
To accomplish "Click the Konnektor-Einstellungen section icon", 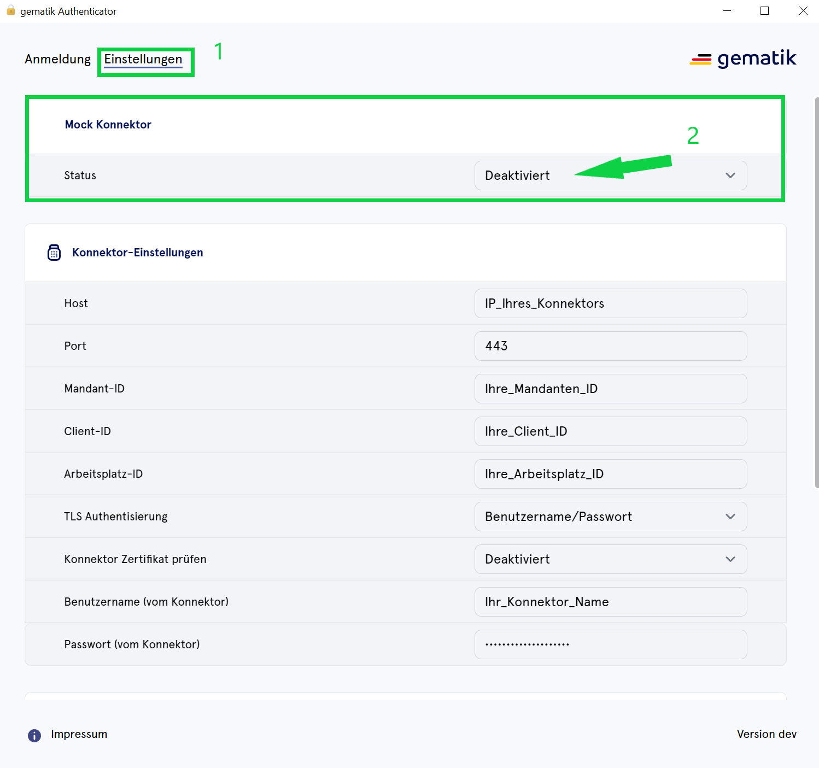I will point(54,253).
